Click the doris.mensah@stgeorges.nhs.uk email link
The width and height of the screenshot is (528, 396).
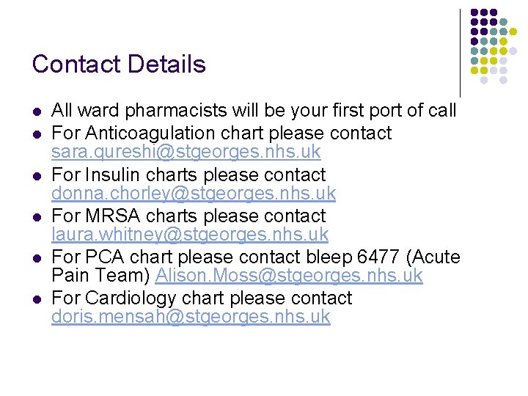(x=191, y=317)
